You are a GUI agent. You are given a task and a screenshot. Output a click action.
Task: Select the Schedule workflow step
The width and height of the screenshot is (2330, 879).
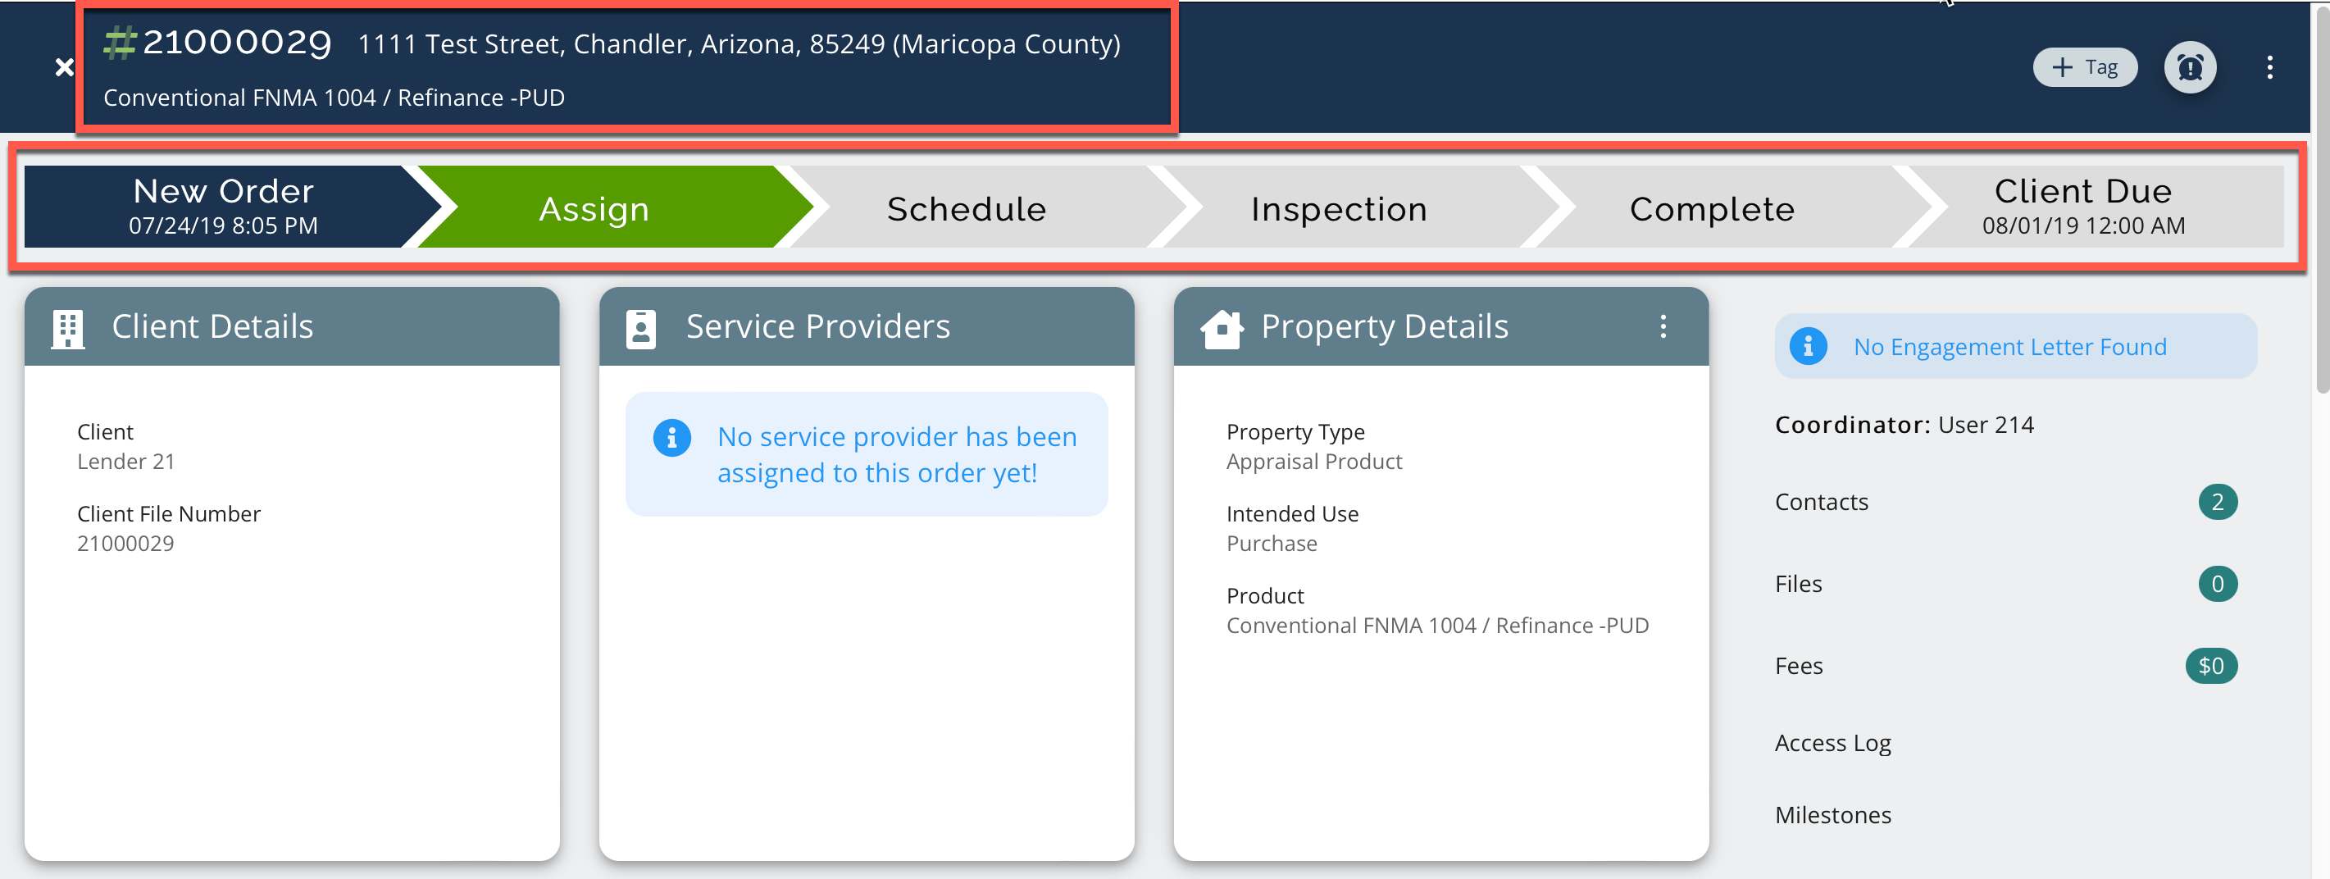pos(966,209)
